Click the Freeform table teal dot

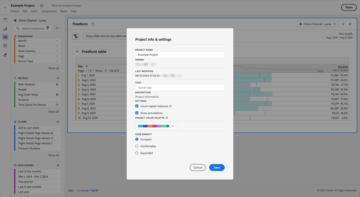point(77,52)
